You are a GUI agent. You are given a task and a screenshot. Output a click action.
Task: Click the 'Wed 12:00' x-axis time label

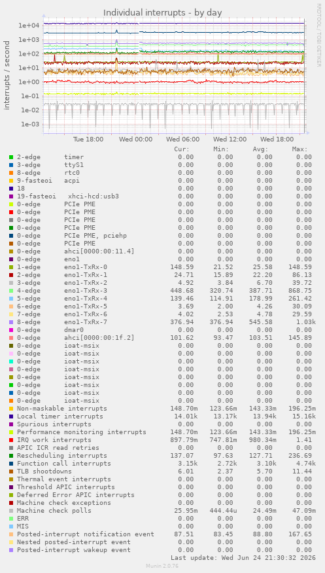[230, 139]
